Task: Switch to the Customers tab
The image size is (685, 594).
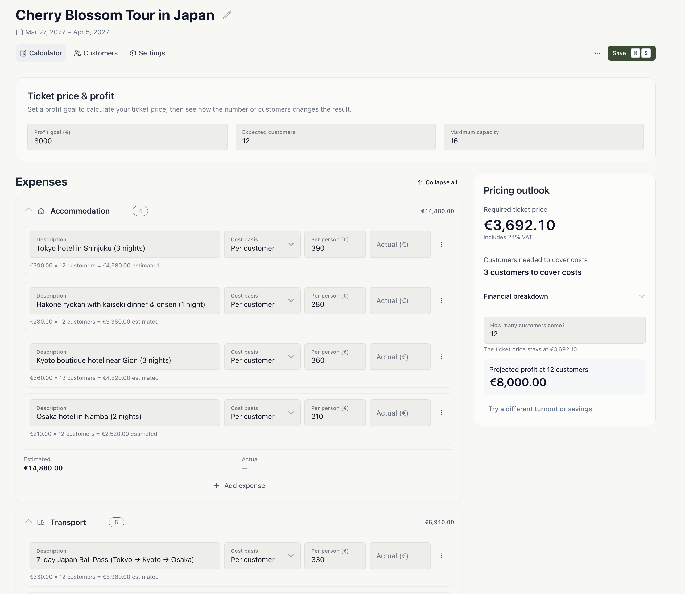Action: coord(96,53)
